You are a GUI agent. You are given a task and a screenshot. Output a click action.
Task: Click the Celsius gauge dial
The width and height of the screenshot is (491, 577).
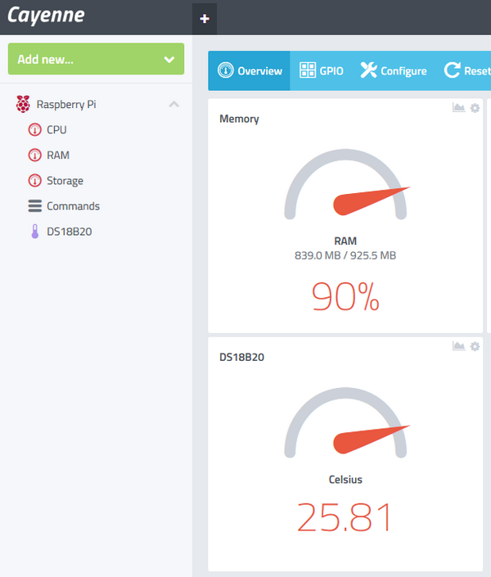coord(345,422)
